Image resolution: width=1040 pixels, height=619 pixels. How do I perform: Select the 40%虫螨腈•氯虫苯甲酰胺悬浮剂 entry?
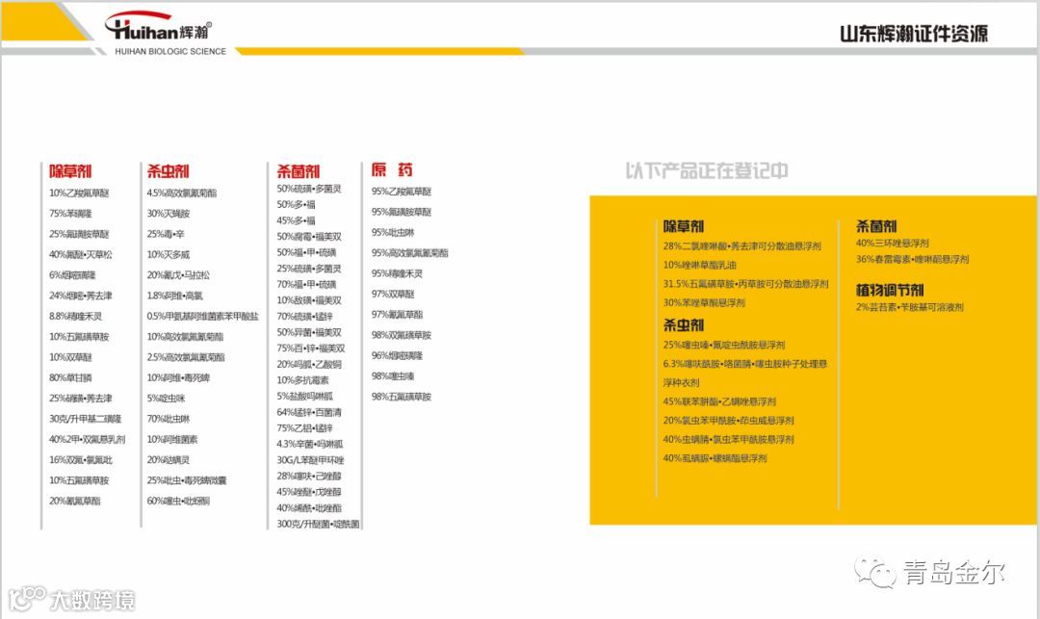tap(728, 439)
